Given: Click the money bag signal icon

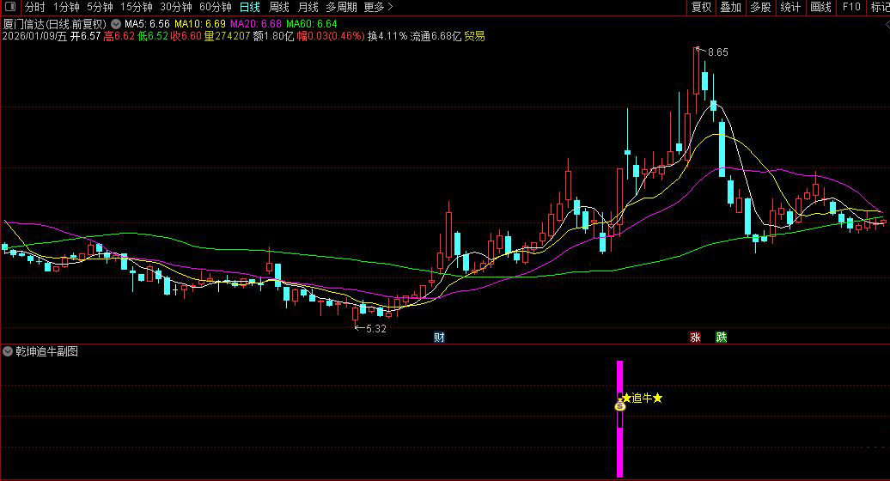Looking at the screenshot, I should coord(620,405).
